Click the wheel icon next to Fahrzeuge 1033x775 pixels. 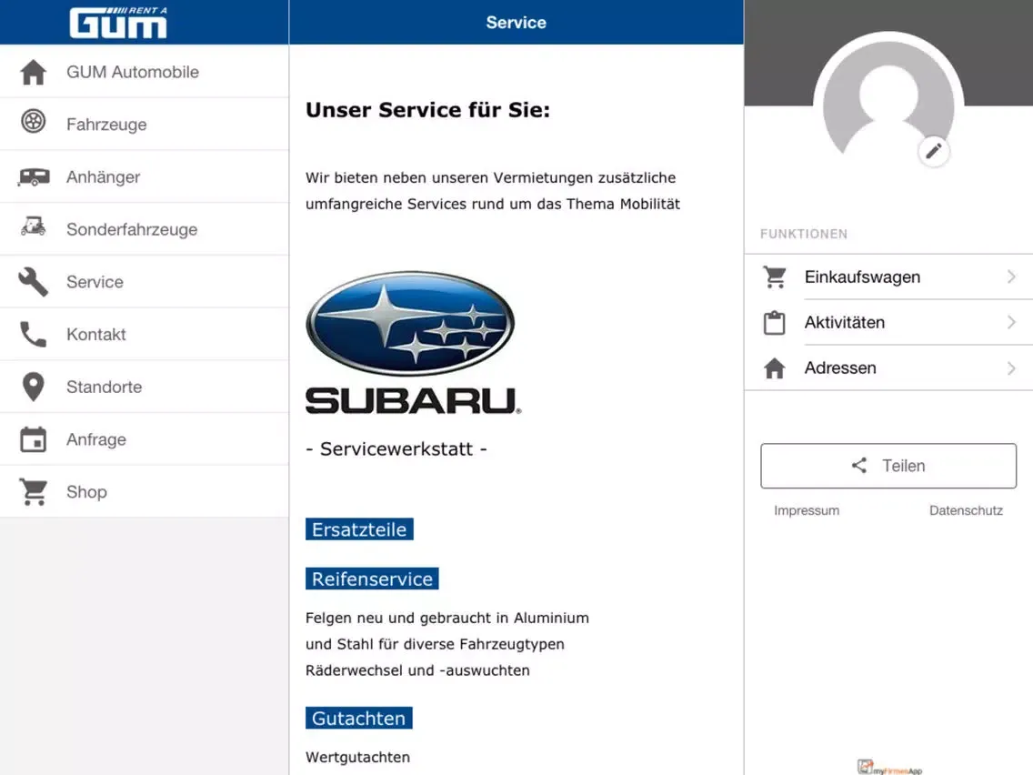pos(33,121)
